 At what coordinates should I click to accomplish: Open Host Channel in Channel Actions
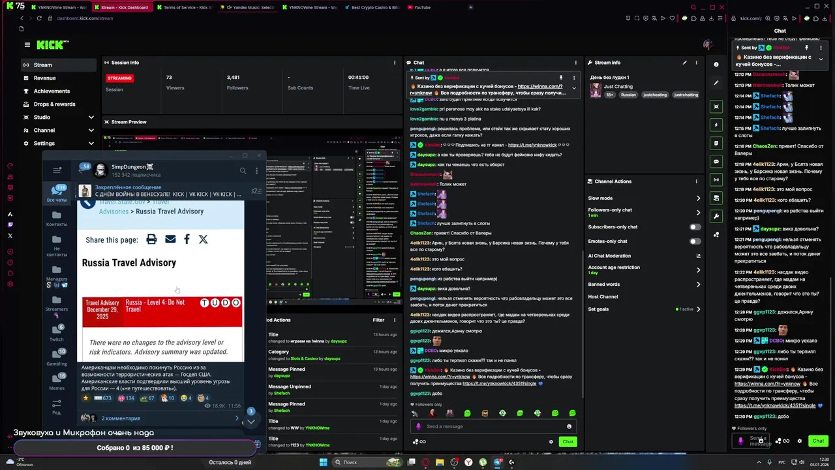click(x=603, y=297)
